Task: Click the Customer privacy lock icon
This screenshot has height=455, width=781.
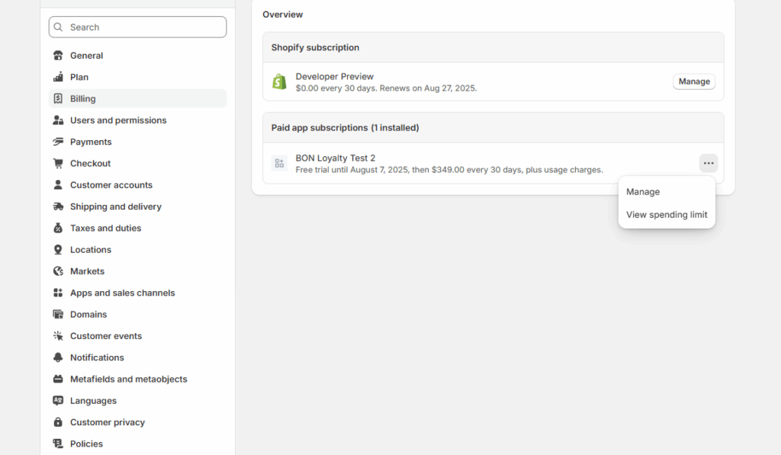Action: click(x=58, y=422)
